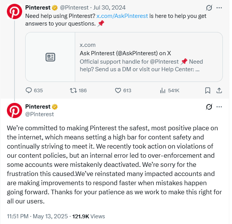Click the reply icon showing 635 comments
Screen dimensions: 232x224
click(29, 90)
